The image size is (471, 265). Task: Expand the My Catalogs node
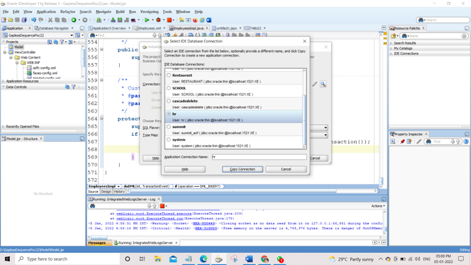[x=391, y=49]
